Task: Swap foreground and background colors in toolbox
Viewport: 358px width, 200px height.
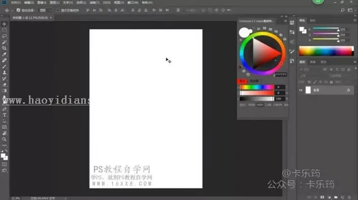Action: click(6, 151)
